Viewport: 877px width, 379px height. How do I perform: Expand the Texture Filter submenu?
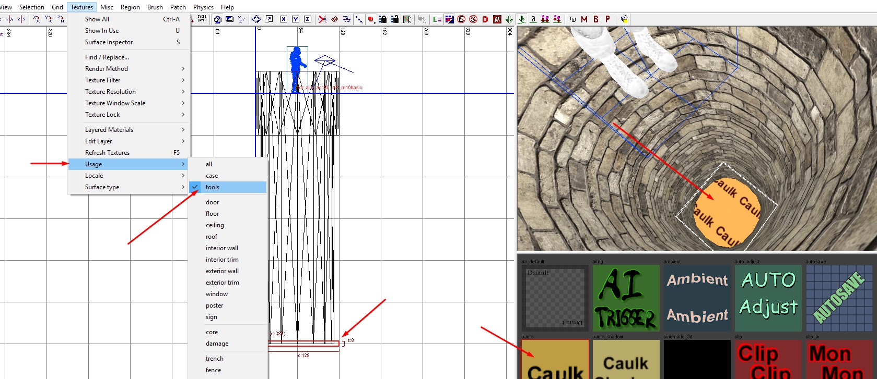coord(129,80)
